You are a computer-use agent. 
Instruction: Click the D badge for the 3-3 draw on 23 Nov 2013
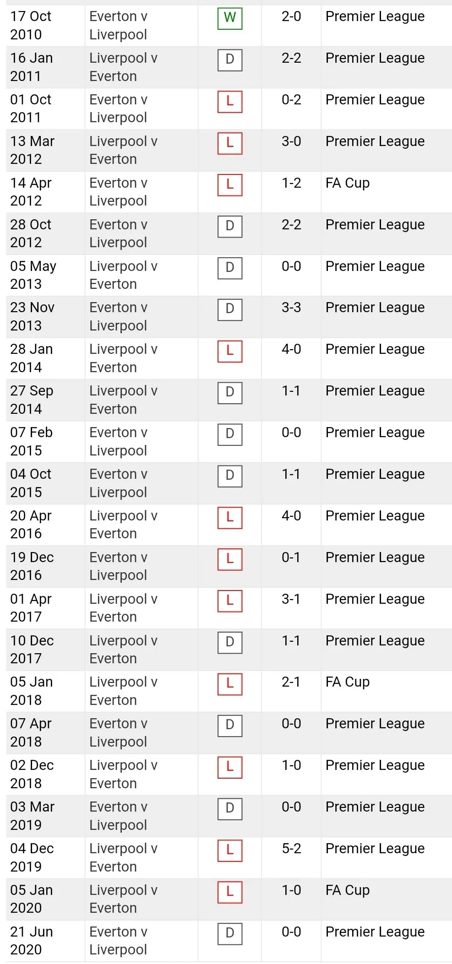click(229, 309)
